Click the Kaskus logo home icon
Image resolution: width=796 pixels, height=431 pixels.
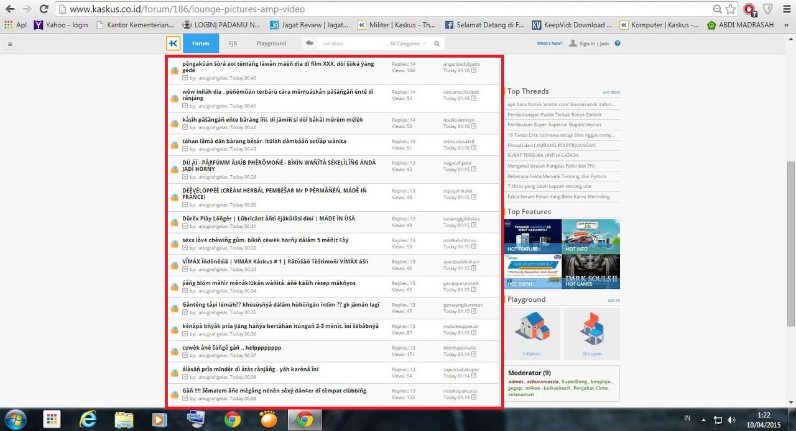tap(174, 43)
